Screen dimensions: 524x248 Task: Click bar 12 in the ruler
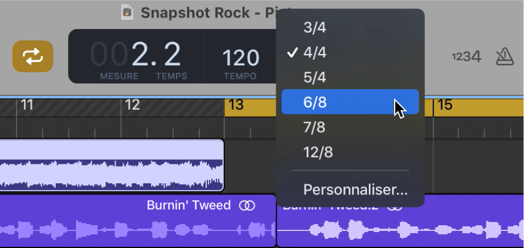tap(132, 105)
